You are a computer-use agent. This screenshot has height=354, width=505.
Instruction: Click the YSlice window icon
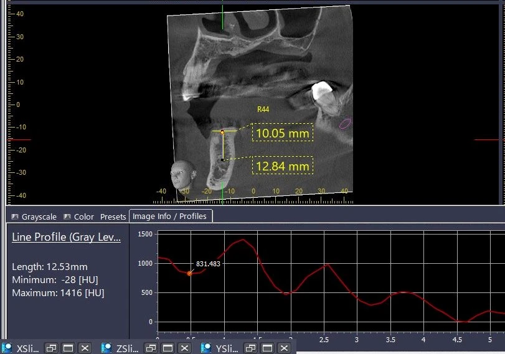click(x=205, y=348)
